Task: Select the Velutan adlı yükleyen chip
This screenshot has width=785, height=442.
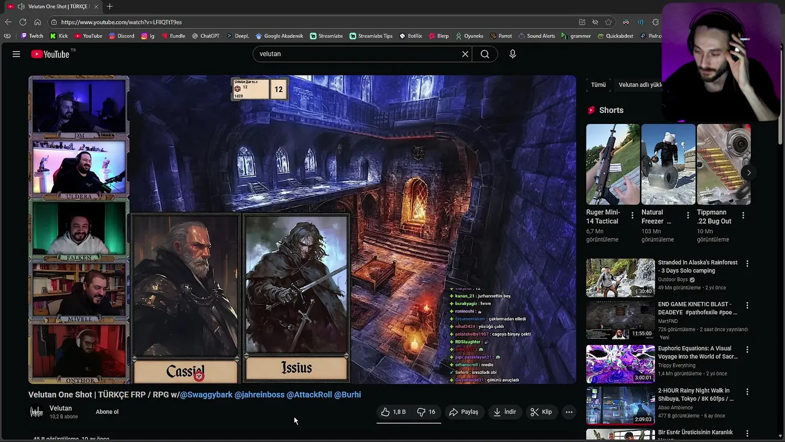Action: (x=640, y=85)
